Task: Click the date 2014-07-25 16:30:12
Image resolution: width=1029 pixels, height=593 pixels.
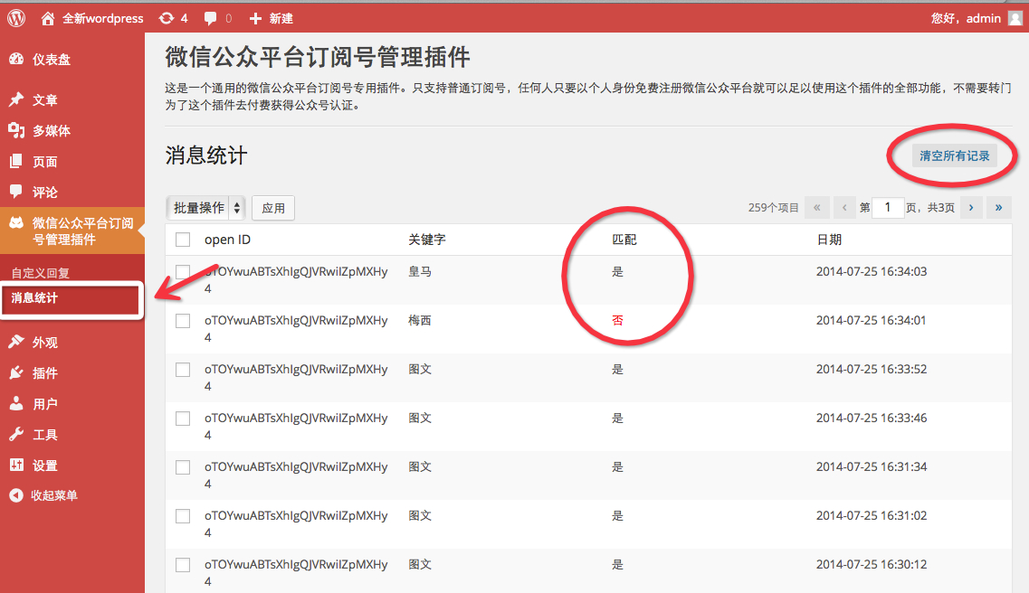Action: tap(872, 564)
